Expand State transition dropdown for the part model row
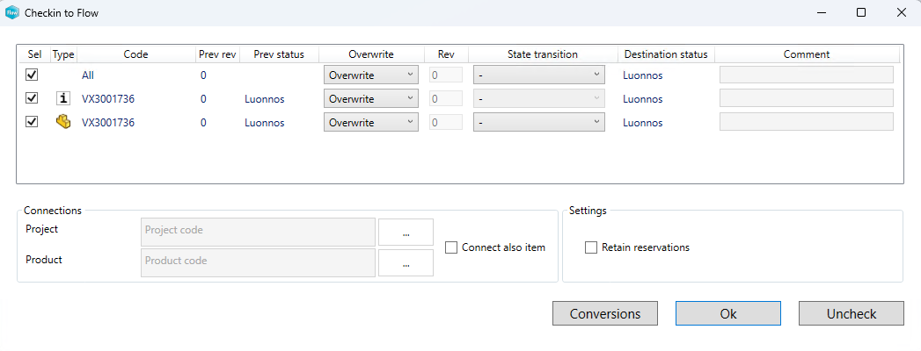 coord(538,123)
